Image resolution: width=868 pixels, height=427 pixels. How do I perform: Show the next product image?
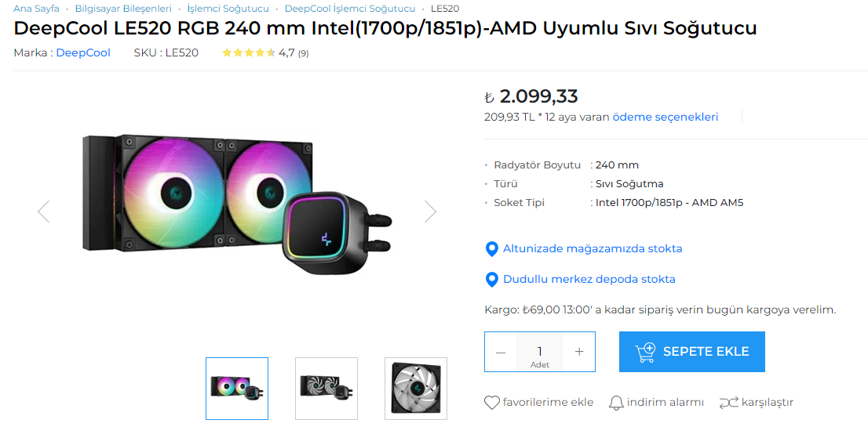[x=430, y=211]
